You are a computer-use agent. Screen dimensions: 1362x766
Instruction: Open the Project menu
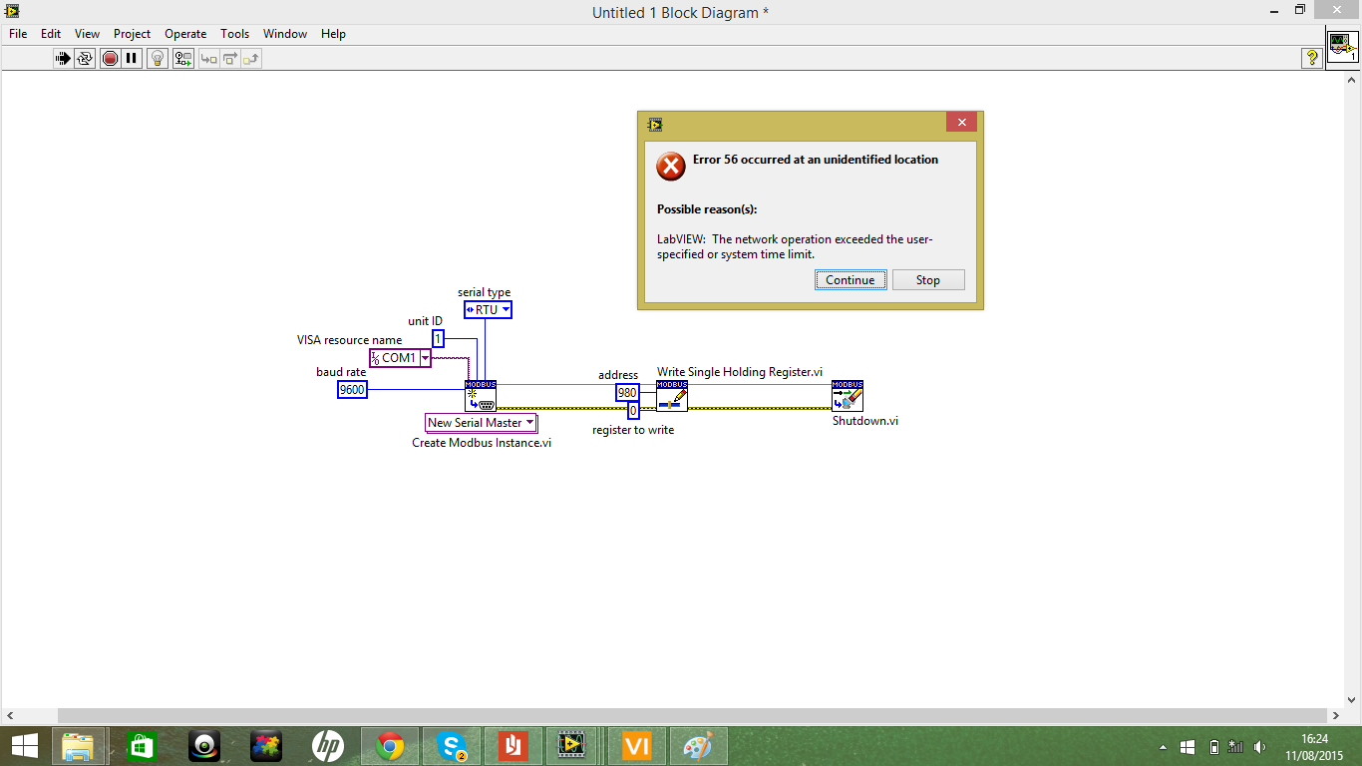132,34
